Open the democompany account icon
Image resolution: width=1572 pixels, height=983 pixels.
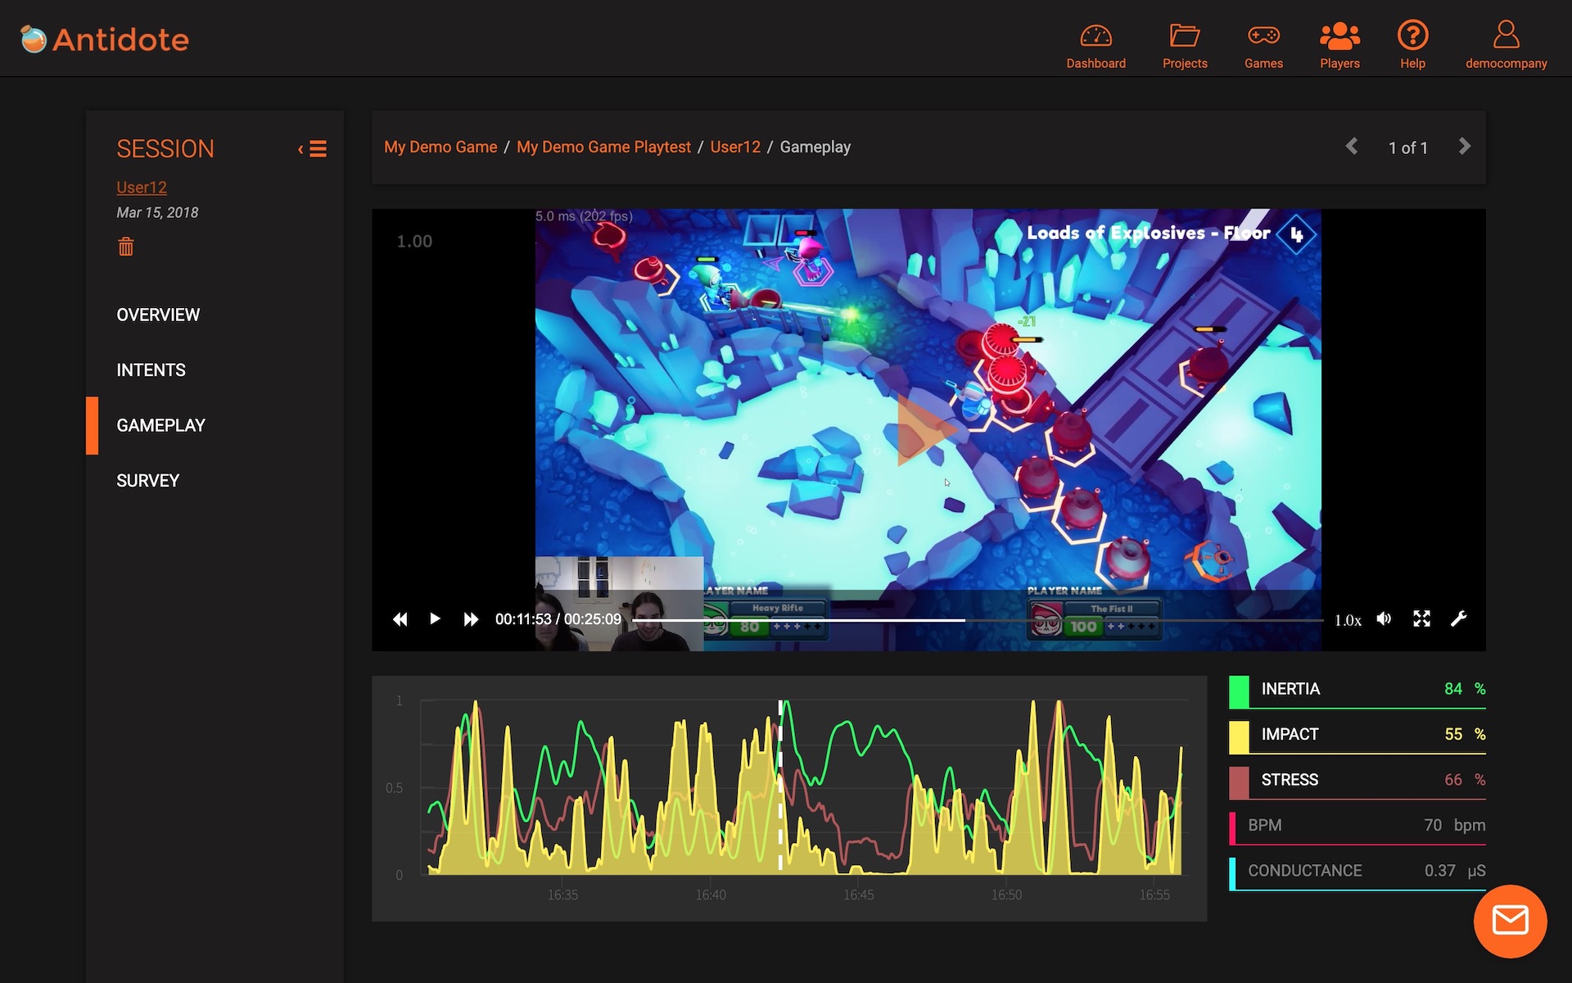coord(1506,35)
